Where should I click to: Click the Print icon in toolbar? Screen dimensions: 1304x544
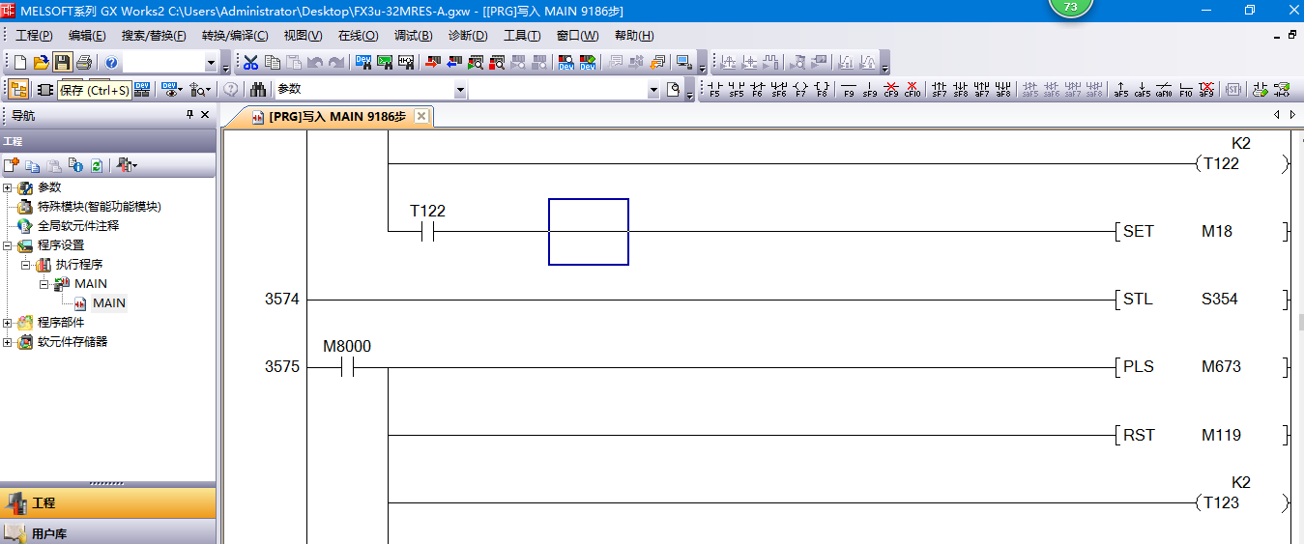tap(84, 63)
